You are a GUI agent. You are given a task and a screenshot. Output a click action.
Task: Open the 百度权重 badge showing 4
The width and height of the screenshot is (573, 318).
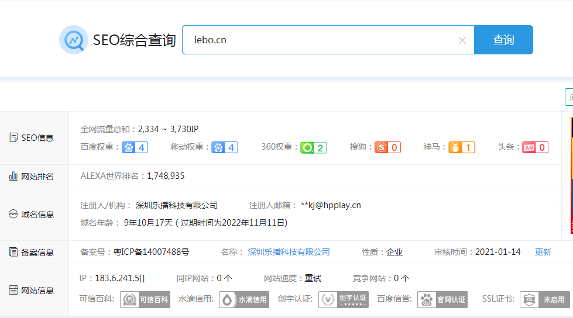(x=135, y=147)
